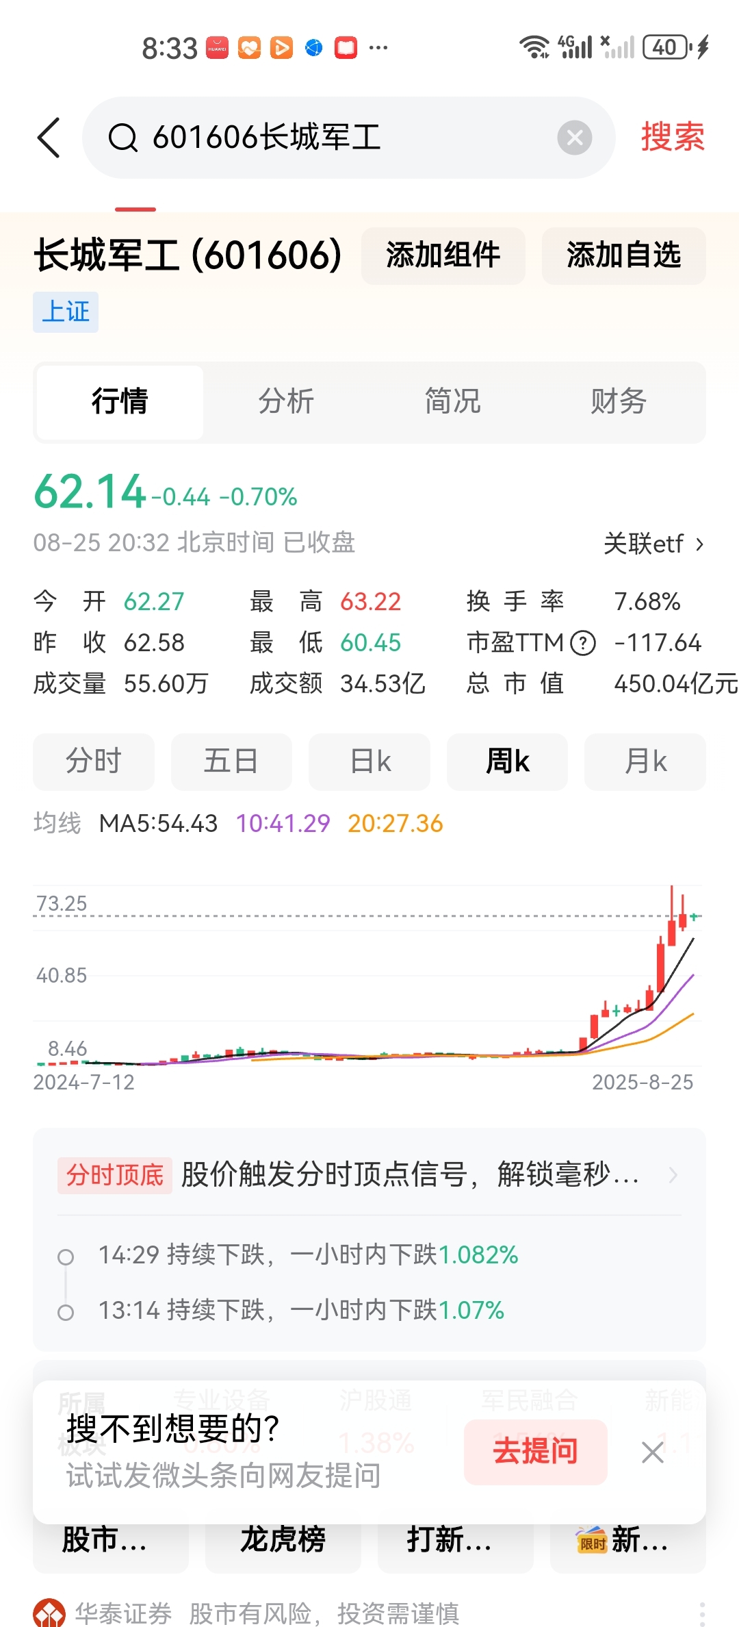Dismiss the 搜不到想要的 popup with X
Viewport: 739px width, 1627px height.
(x=653, y=1452)
